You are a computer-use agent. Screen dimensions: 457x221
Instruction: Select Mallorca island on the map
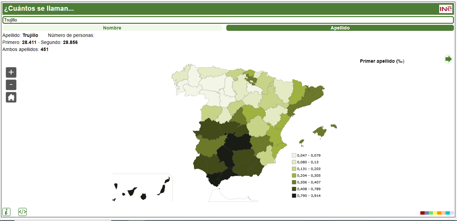pos(320,131)
